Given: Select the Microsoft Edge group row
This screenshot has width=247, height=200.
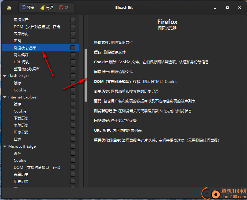Looking at the screenshot, I should pyautogui.click(x=40, y=146).
